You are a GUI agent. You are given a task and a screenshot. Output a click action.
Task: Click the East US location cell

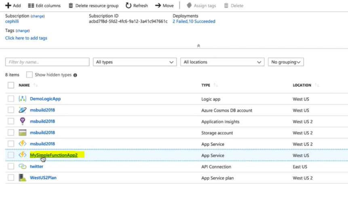pos(300,167)
